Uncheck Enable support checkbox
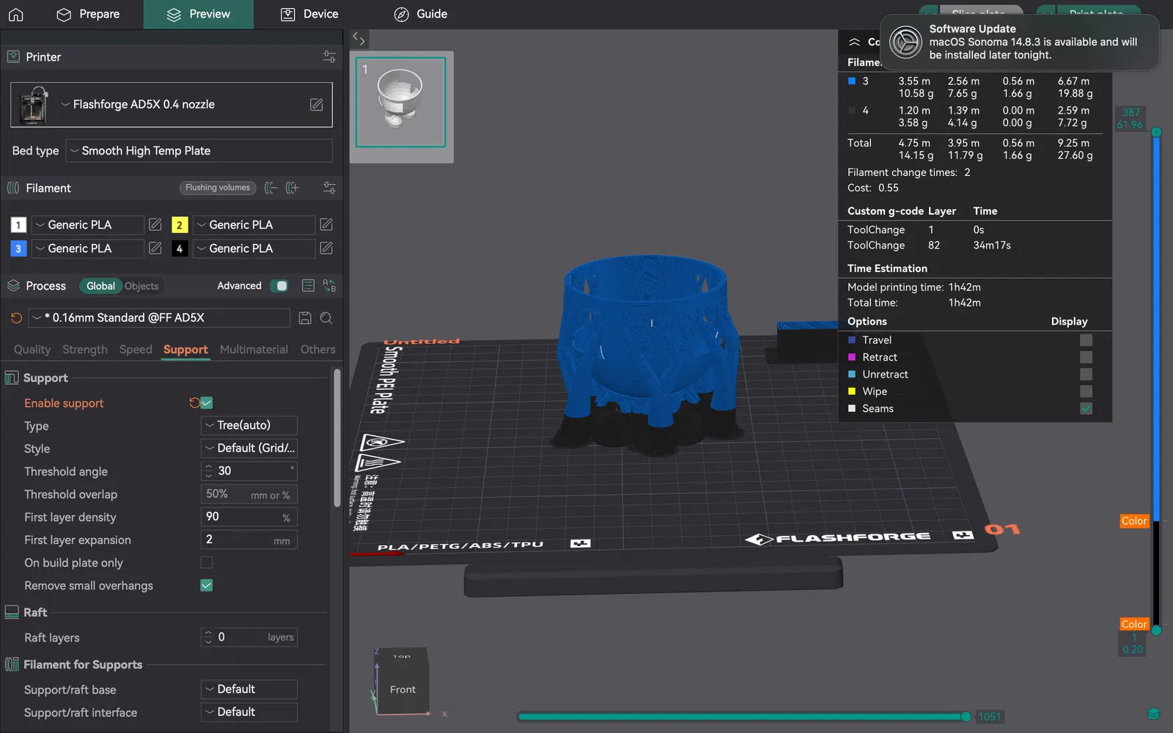1173x733 pixels. (x=207, y=402)
